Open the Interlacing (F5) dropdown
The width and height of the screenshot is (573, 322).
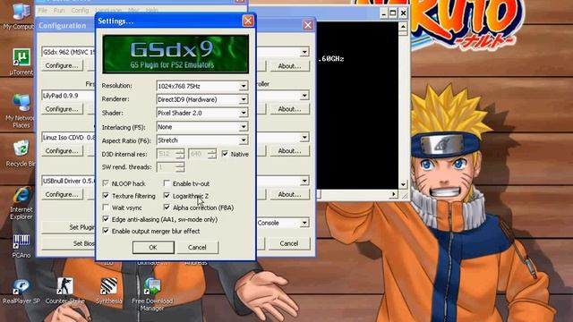click(x=244, y=127)
